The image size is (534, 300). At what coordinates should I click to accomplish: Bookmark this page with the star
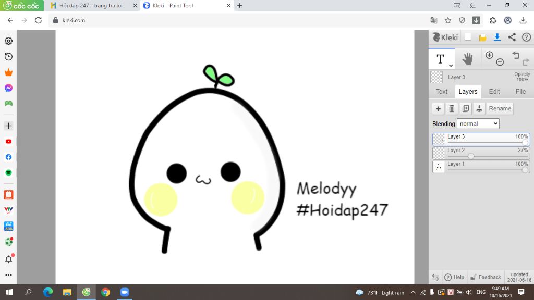448,20
